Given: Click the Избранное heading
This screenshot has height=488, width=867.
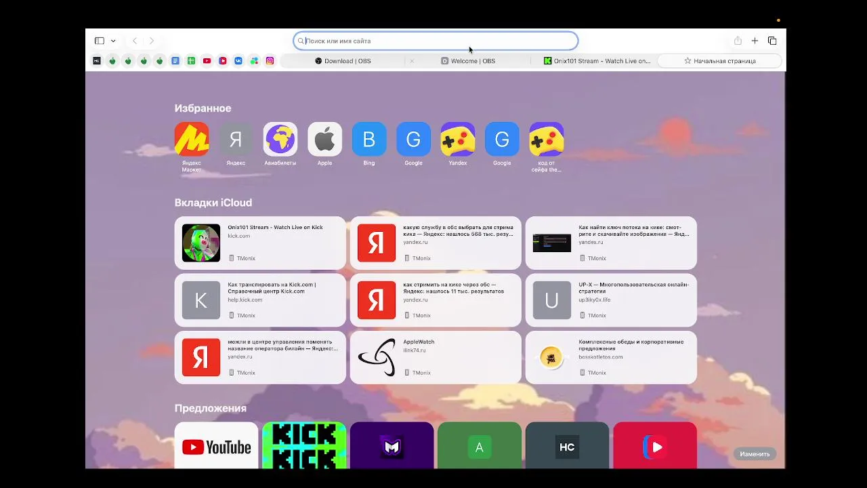Looking at the screenshot, I should click(203, 108).
